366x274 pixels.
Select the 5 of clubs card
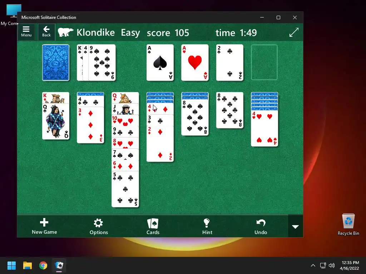point(125,189)
